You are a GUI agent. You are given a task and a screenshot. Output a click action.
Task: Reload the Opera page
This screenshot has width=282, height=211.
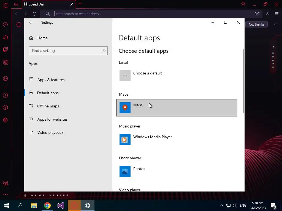tap(34, 14)
